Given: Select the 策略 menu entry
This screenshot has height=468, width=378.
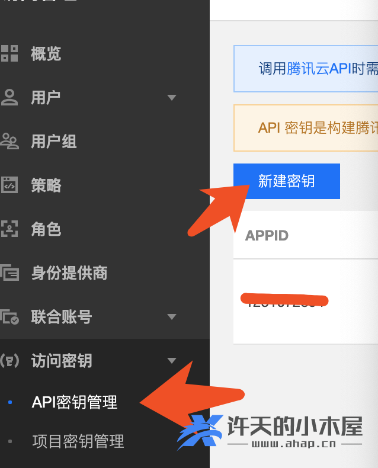Looking at the screenshot, I should click(46, 185).
